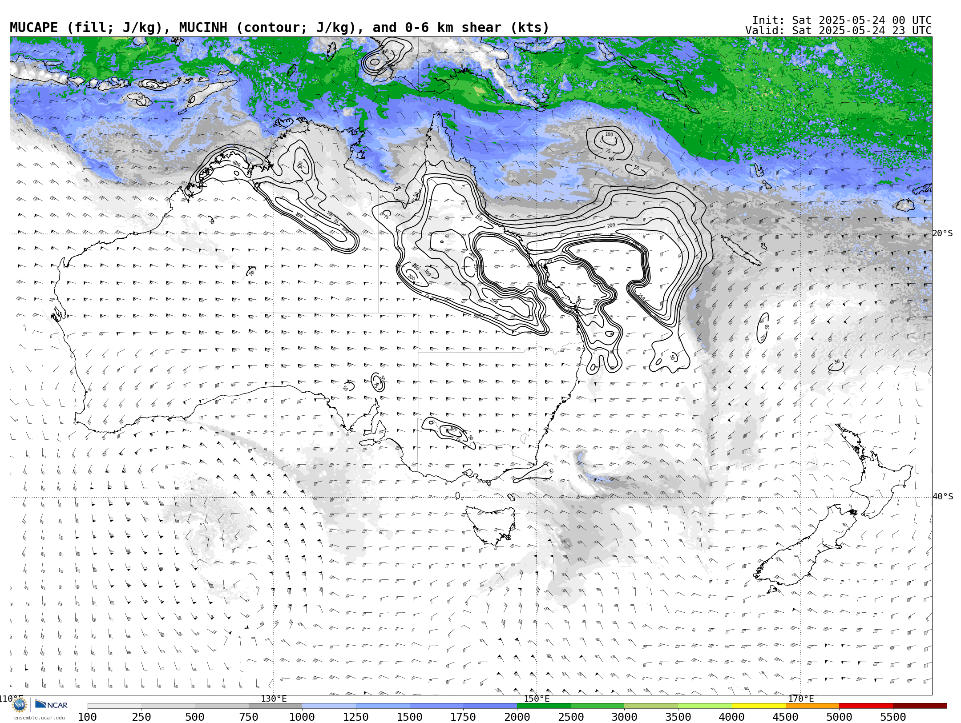The width and height of the screenshot is (961, 723).
Task: Pick the dark red 5500 colorbar swatch
Action: (x=920, y=706)
